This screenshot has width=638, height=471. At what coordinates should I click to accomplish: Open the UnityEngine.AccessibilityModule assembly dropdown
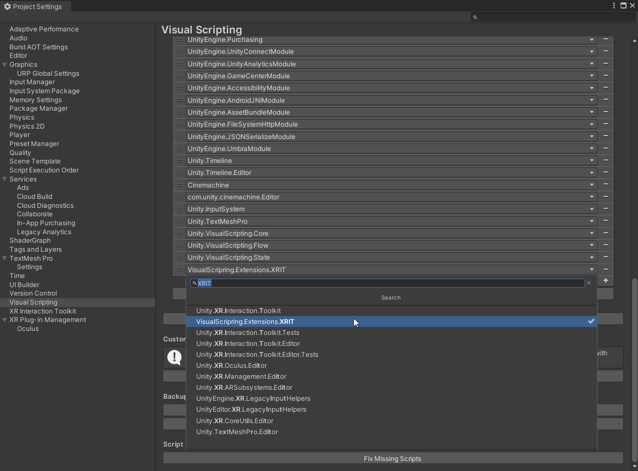391,88
